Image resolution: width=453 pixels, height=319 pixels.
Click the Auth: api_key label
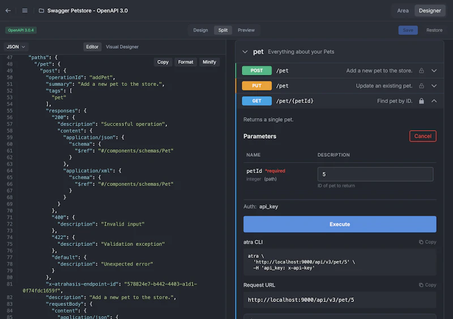[260, 206]
